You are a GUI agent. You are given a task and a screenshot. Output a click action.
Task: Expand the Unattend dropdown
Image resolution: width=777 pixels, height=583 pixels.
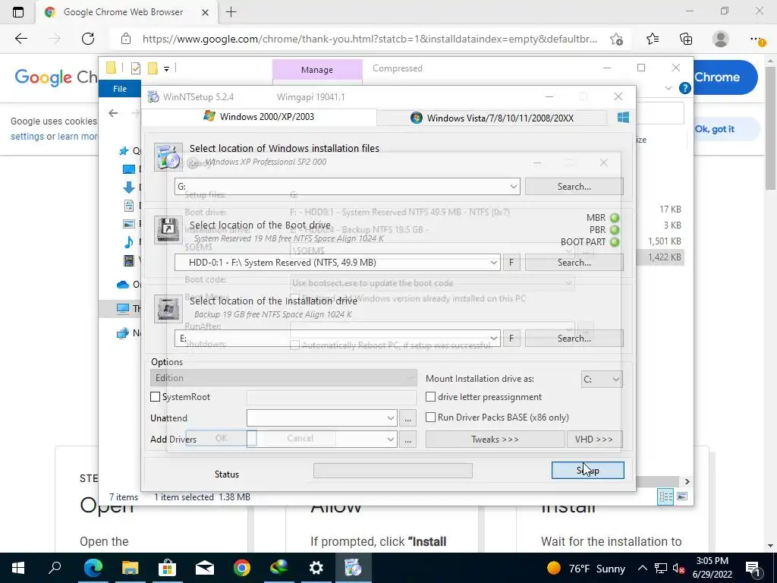click(391, 418)
